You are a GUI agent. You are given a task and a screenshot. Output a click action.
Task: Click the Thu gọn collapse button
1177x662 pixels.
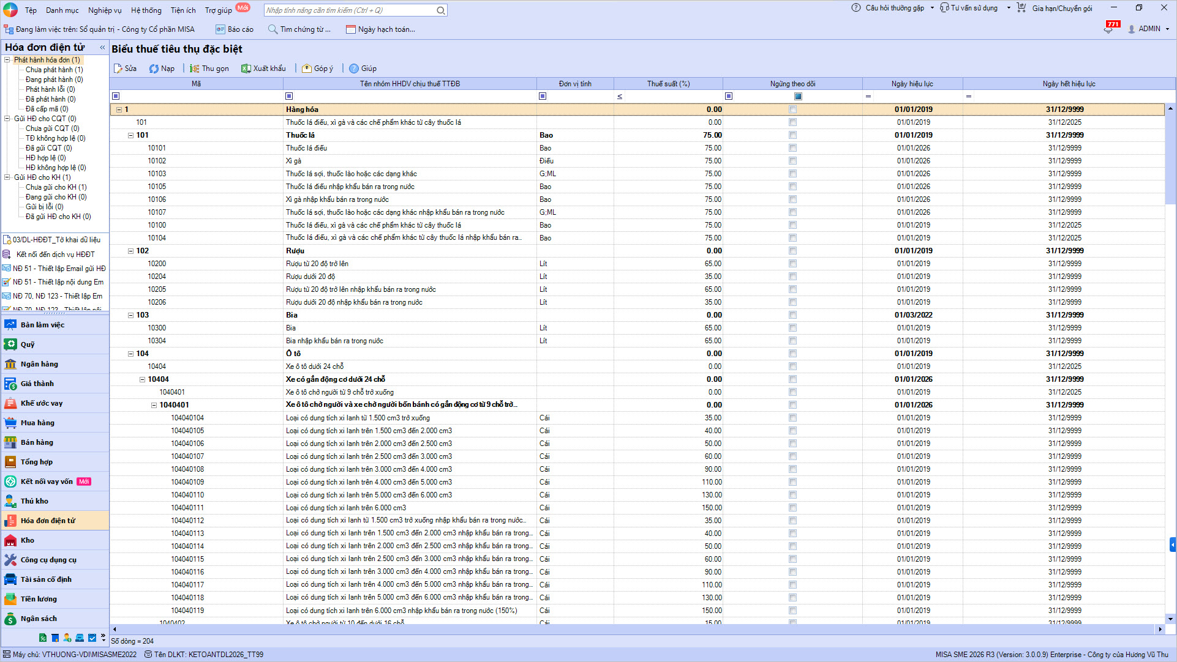(x=209, y=69)
